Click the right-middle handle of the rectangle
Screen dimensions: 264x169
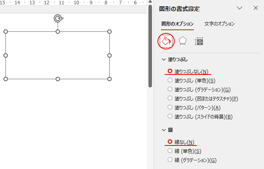pos(109,55)
